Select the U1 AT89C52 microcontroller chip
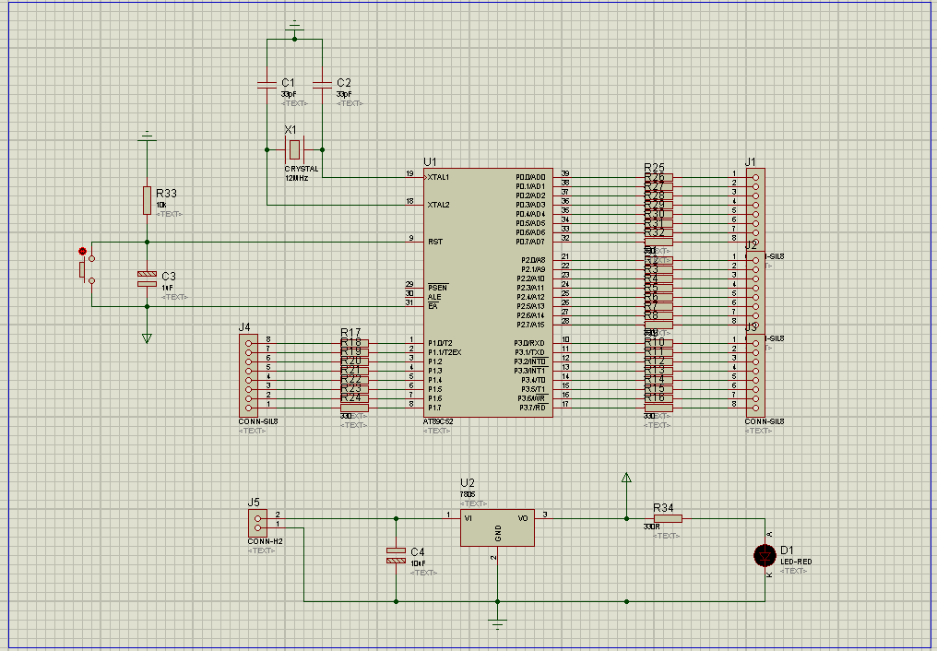 click(488, 292)
